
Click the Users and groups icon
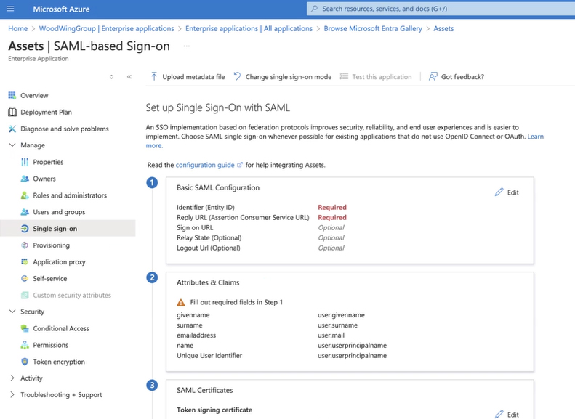pos(25,212)
